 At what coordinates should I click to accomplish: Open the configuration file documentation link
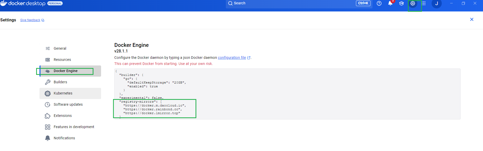point(232,58)
